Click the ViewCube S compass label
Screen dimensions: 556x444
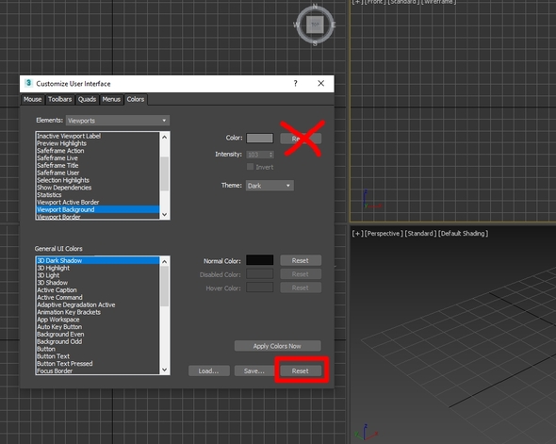point(315,43)
